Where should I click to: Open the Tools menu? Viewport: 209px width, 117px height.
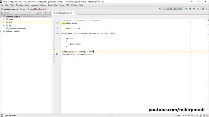click(x=62, y=5)
